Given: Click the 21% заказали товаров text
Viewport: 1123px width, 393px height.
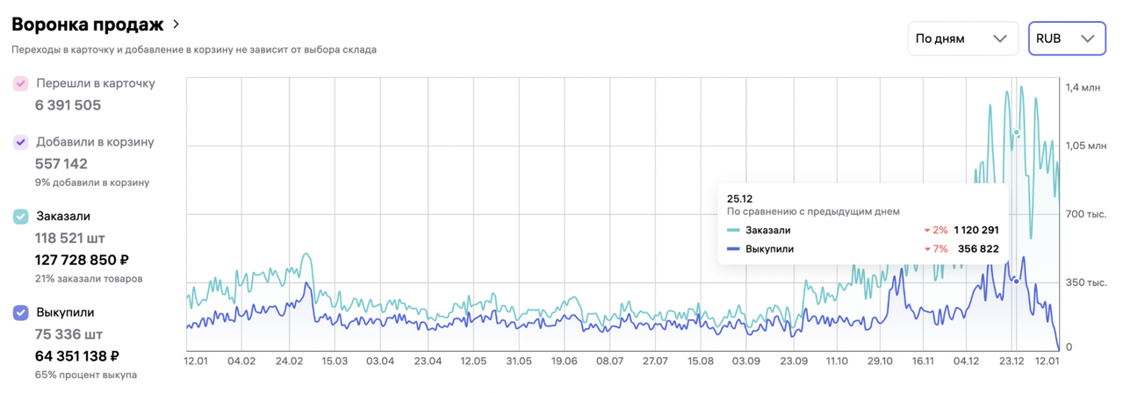Looking at the screenshot, I should tap(89, 279).
